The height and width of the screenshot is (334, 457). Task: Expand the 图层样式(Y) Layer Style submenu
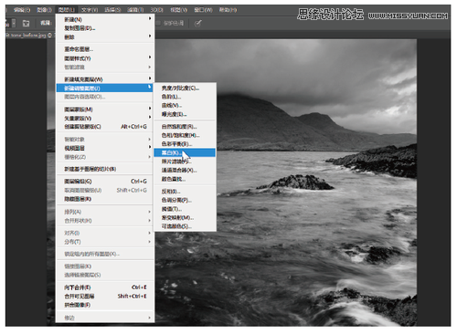tap(105, 58)
